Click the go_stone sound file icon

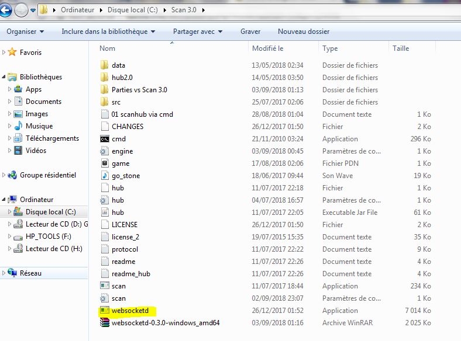tap(105, 176)
